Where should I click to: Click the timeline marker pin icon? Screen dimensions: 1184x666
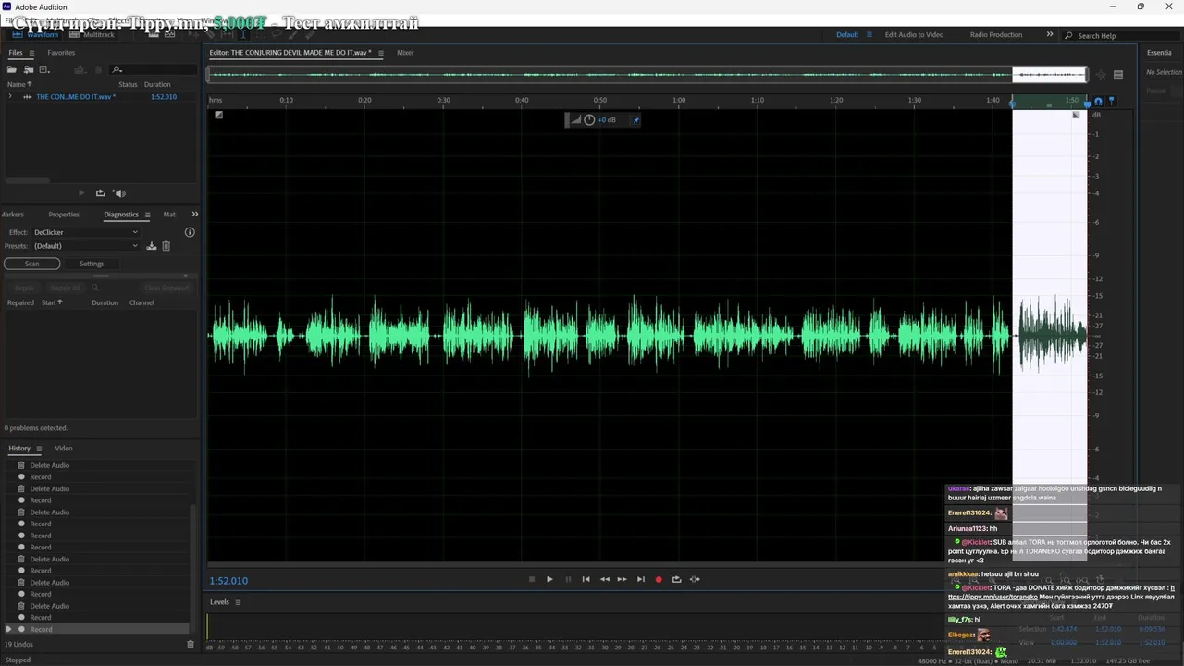tap(1111, 101)
